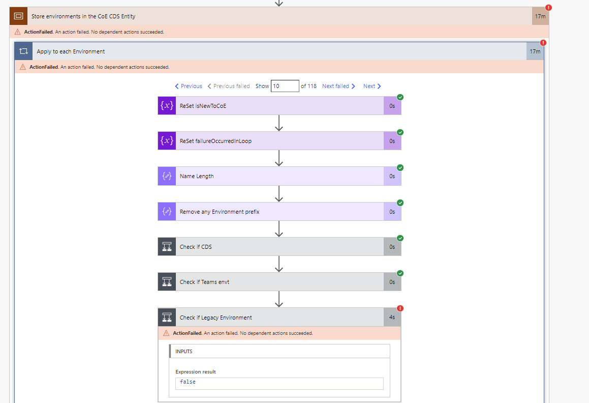
Task: Click the iteration number field showing 10
Action: coord(285,86)
